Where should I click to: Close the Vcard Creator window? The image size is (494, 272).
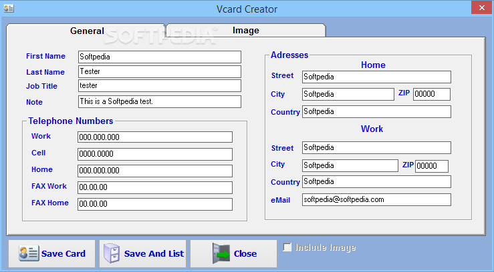point(481,7)
